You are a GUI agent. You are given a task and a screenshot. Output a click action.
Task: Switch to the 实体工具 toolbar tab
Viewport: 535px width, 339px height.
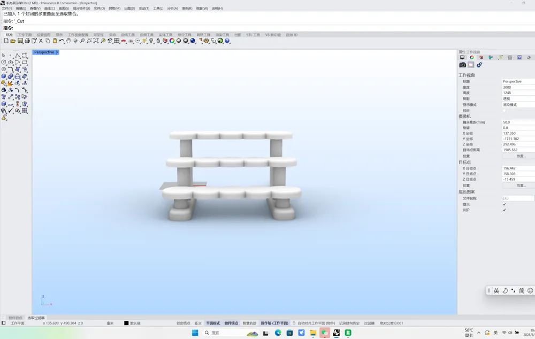(x=165, y=35)
